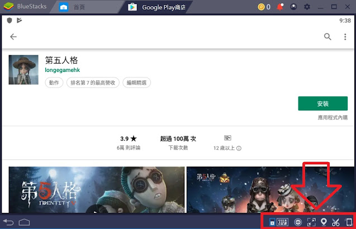Click 6萬 則評論 review count
Image resolution: width=356 pixels, height=229 pixels.
[x=129, y=148]
